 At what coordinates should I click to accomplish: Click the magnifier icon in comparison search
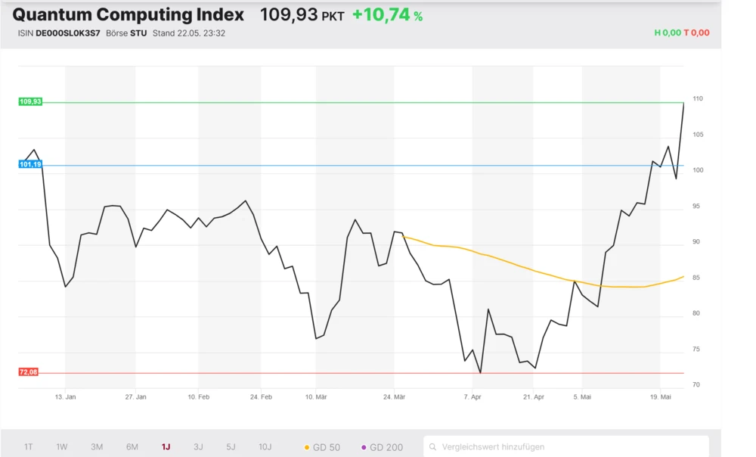click(433, 447)
